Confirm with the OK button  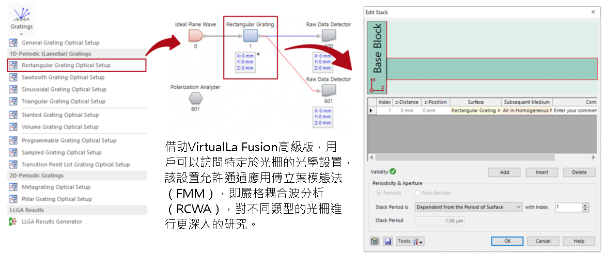(x=507, y=241)
